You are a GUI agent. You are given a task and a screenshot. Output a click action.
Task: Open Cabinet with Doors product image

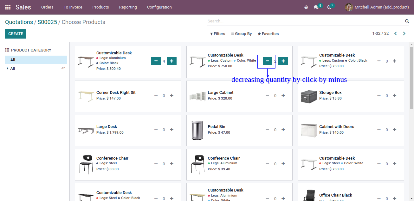309,130
